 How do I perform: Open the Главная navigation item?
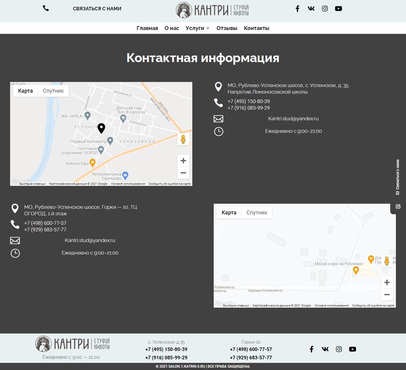click(x=148, y=28)
